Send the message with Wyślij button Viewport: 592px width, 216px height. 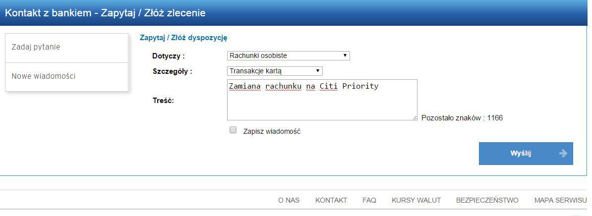pyautogui.click(x=526, y=154)
